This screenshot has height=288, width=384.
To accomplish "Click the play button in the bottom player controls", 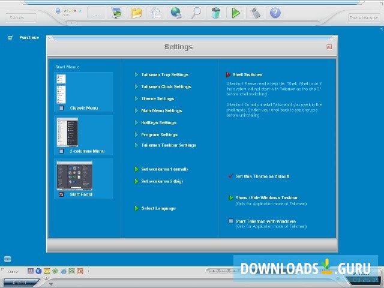I will (x=214, y=271).
